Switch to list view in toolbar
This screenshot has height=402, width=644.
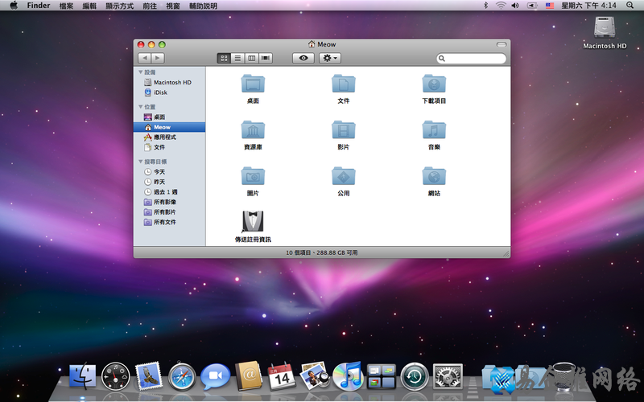(x=238, y=58)
